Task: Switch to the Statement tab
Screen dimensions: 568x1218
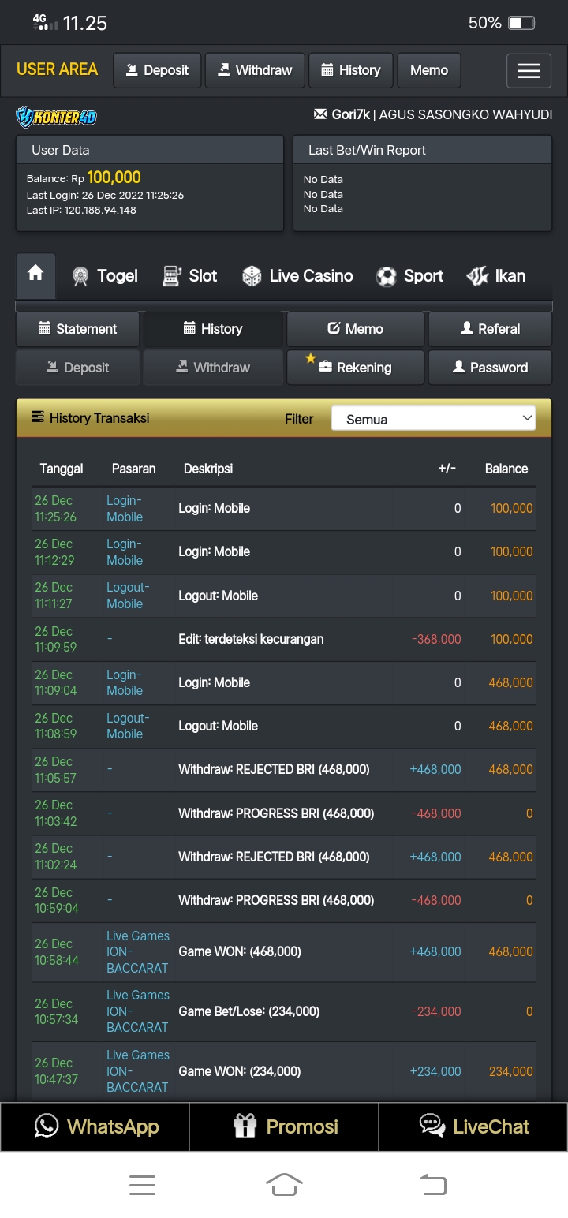Action: pos(77,329)
